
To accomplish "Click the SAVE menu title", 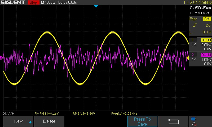I will (x=9, y=114).
